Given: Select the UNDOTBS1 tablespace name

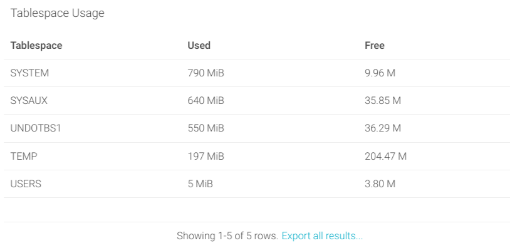Looking at the screenshot, I should pyautogui.click(x=36, y=128).
